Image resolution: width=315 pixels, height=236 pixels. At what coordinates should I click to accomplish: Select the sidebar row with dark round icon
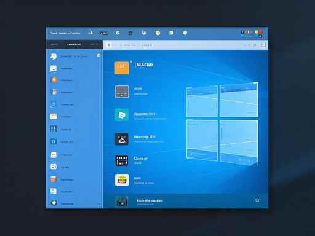point(74,203)
